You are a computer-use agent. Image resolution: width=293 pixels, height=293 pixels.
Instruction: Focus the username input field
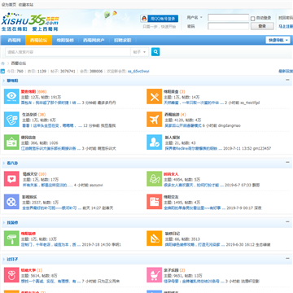coord(229,18)
